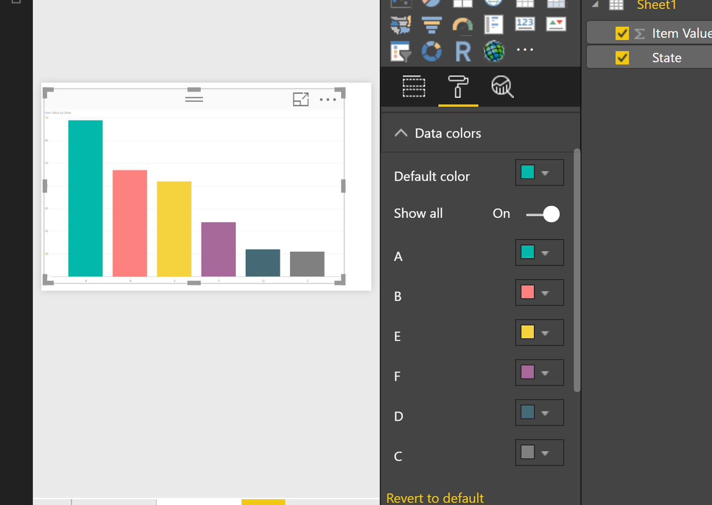Viewport: 712px width, 505px height.
Task: Add an ArcGIS map visual
Action: click(x=494, y=50)
